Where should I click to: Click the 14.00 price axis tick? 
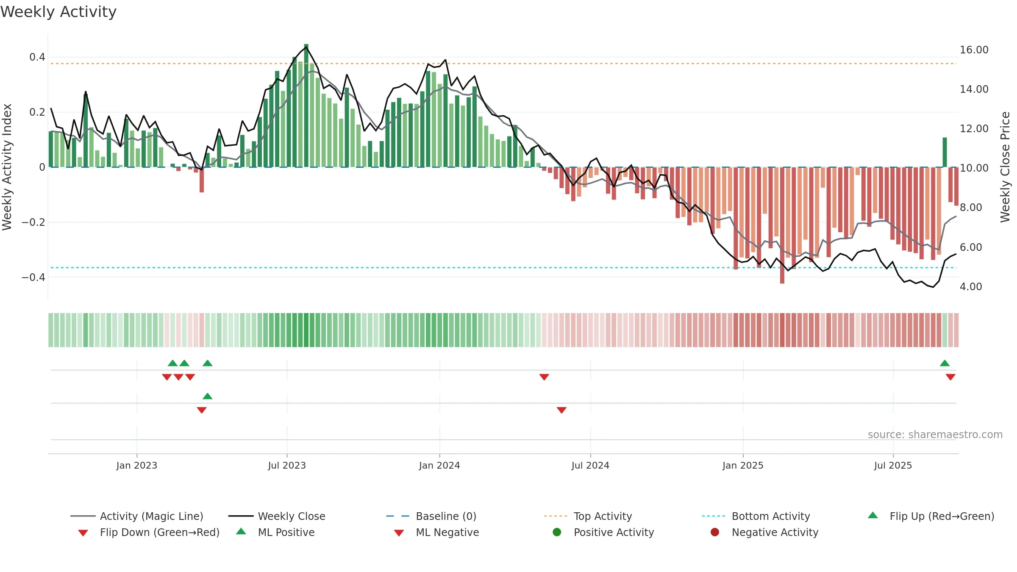point(974,89)
